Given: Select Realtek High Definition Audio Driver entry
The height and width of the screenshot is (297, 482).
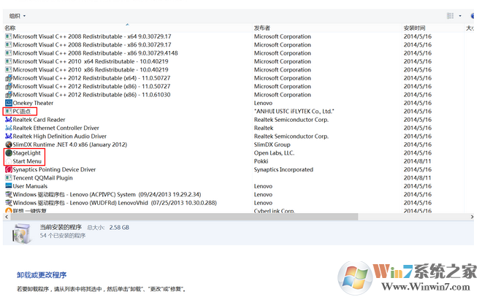Looking at the screenshot, I should [x=60, y=136].
